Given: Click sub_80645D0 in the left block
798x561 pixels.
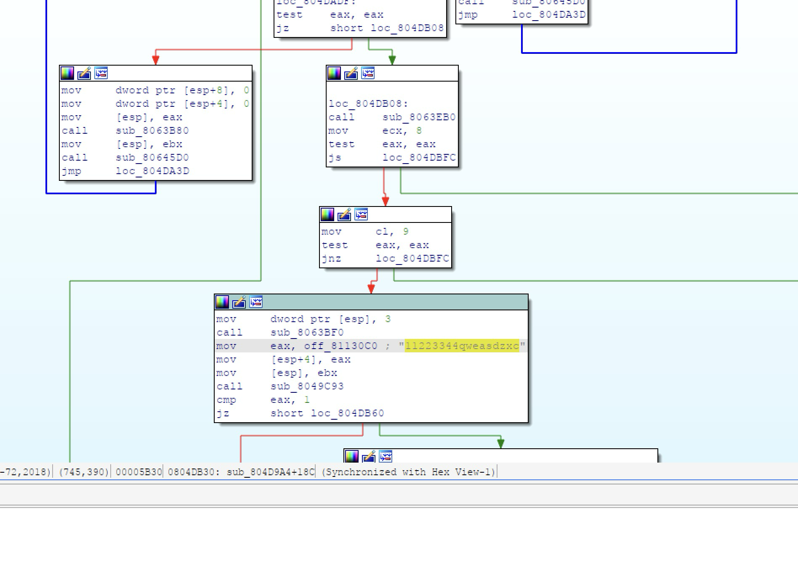Looking at the screenshot, I should click(152, 158).
